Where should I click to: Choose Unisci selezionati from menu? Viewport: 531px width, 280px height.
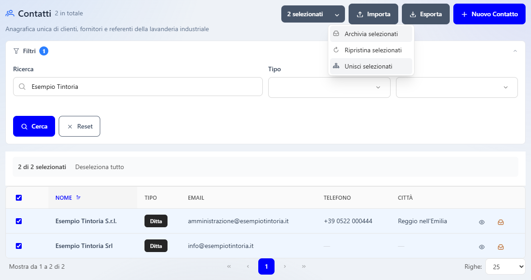coord(371,66)
